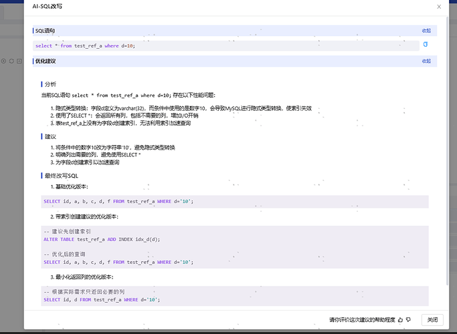The height and width of the screenshot is (334, 457).
Task: Collapse the 优化建议 section via 收起
Action: (x=426, y=61)
